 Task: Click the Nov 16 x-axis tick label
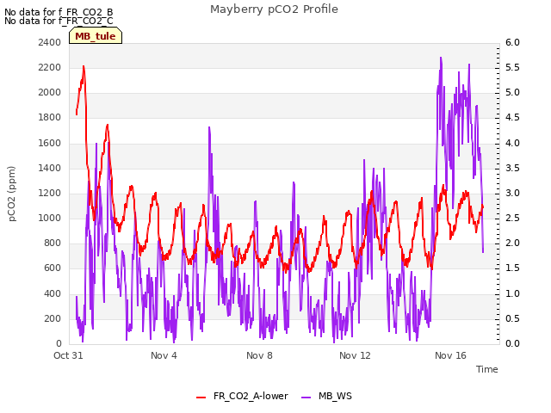450,355
